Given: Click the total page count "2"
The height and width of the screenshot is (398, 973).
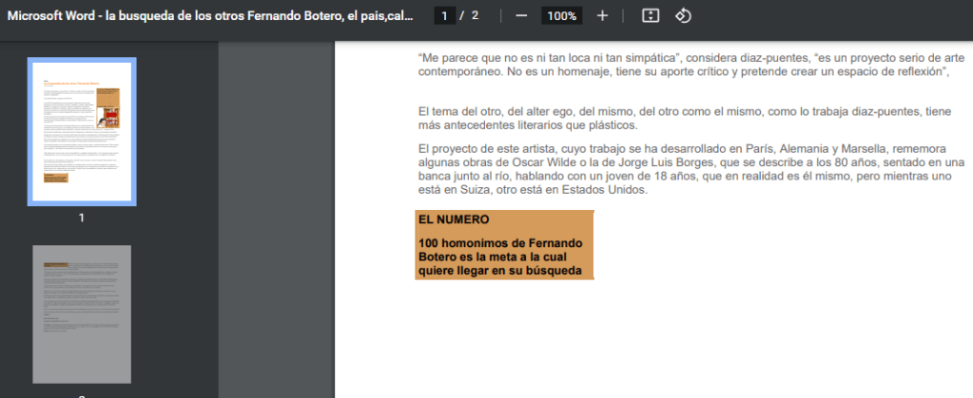Looking at the screenshot, I should click(475, 16).
